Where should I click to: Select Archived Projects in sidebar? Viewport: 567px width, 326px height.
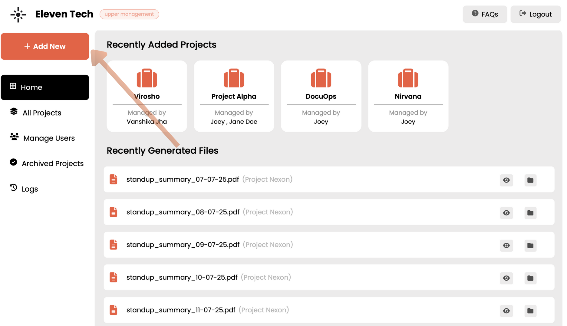point(52,164)
